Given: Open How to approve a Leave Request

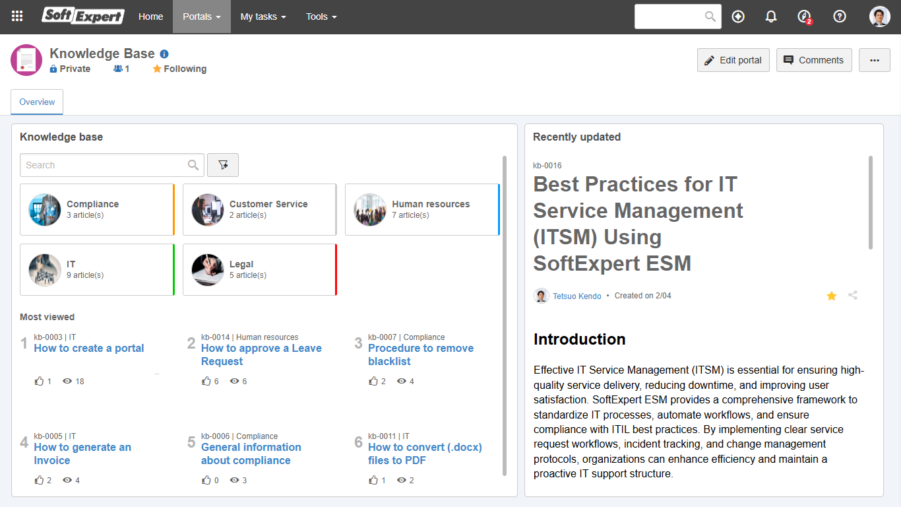Looking at the screenshot, I should click(261, 355).
